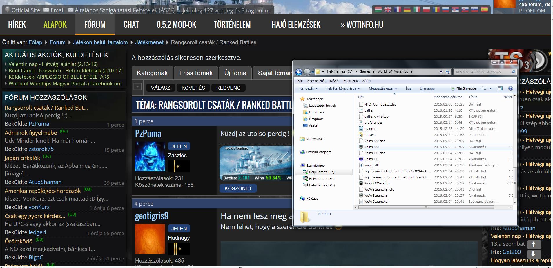Open the CHAT navigation item
Screen dimensions: 553x268
pos(131,25)
